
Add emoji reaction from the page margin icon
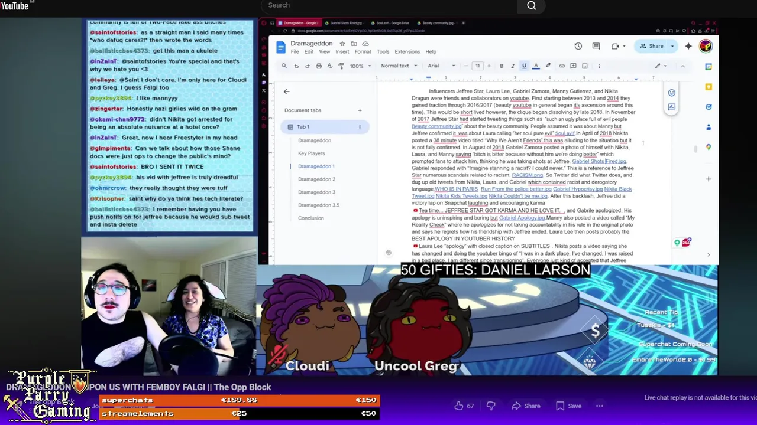(x=671, y=93)
